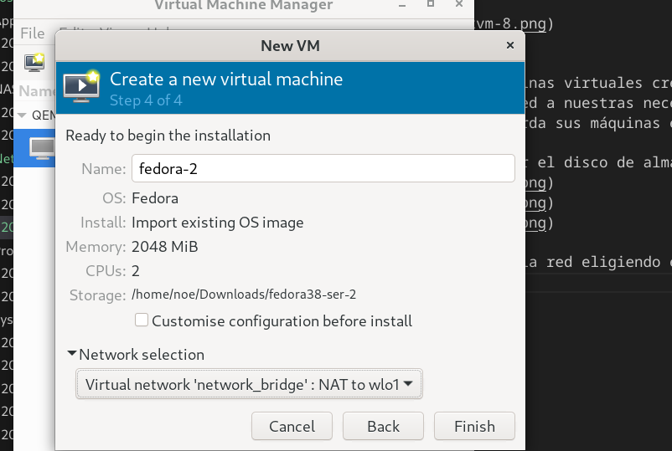Click Finish to begin installation

click(474, 426)
